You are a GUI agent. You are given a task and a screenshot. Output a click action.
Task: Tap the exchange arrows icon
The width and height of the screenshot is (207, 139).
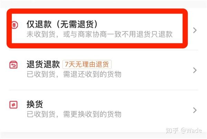point(13,105)
